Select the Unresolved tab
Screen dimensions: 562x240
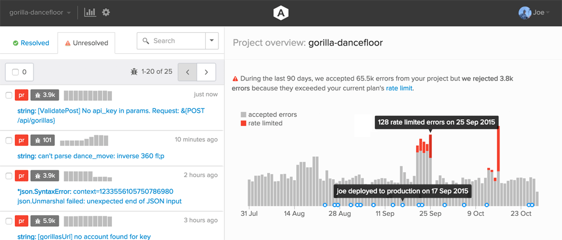point(86,43)
